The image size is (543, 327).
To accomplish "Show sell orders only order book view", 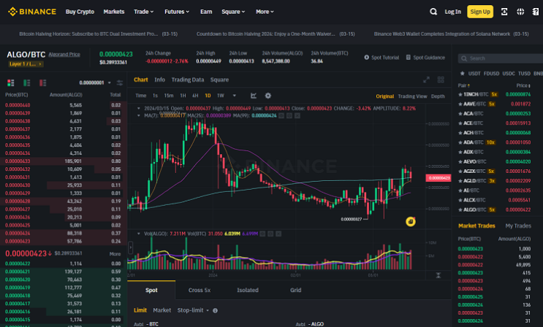I will pos(42,82).
